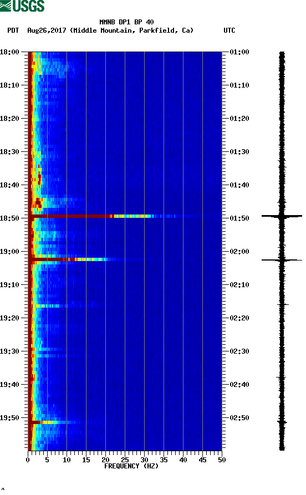Click the broadband red event band near 18:50
The width and height of the screenshot is (306, 495).
click(104, 216)
